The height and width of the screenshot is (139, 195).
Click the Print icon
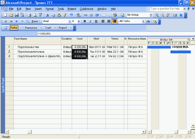point(29,15)
